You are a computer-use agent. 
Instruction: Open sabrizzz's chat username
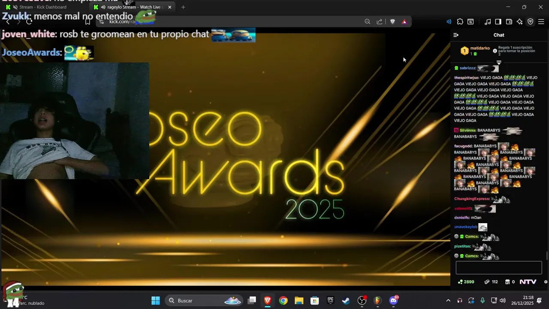coord(468,68)
